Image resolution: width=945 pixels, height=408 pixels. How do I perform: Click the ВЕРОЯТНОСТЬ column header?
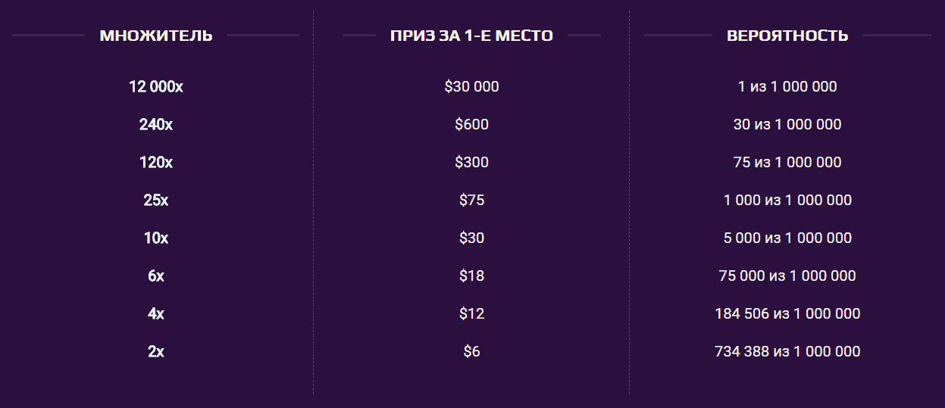coord(787,36)
